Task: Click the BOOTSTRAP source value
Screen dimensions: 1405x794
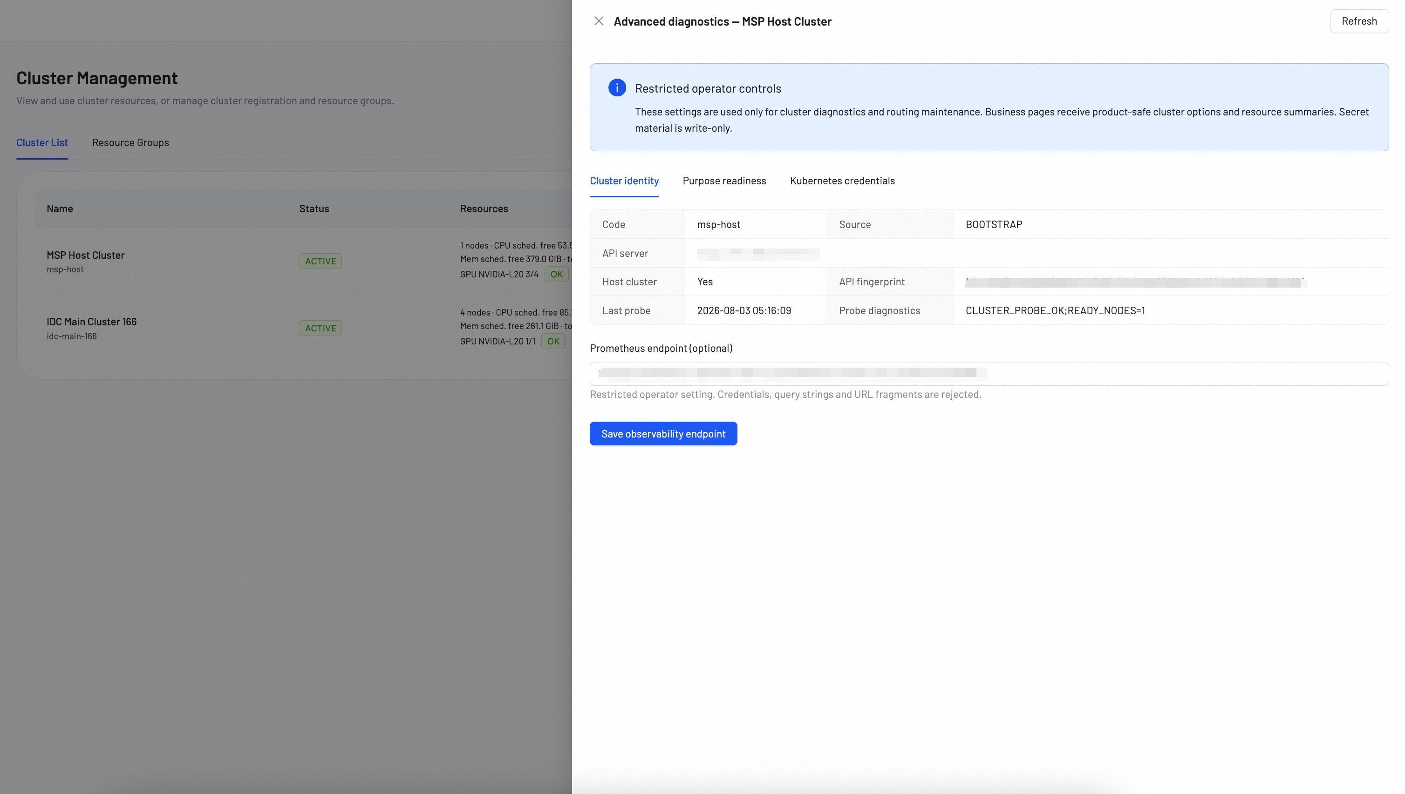Action: pyautogui.click(x=994, y=225)
